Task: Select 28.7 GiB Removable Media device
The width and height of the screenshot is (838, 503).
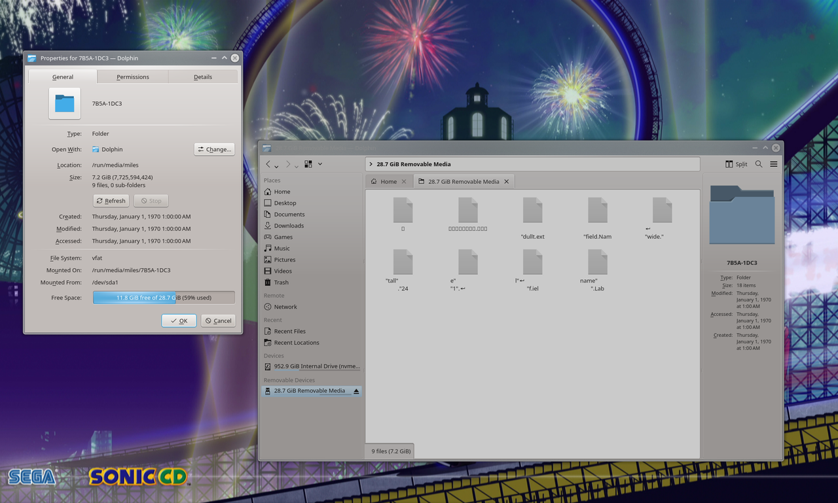Action: (x=312, y=390)
